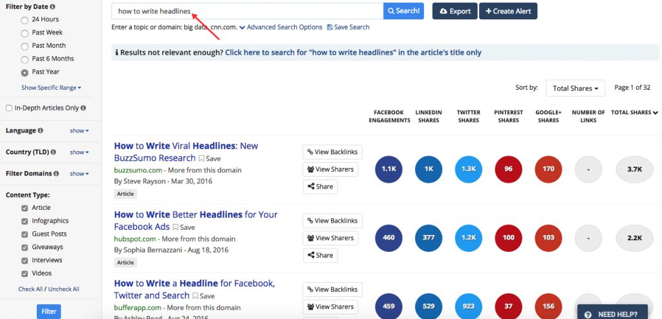The width and height of the screenshot is (662, 319).
Task: Show the Filter Domains options
Action: 80,174
